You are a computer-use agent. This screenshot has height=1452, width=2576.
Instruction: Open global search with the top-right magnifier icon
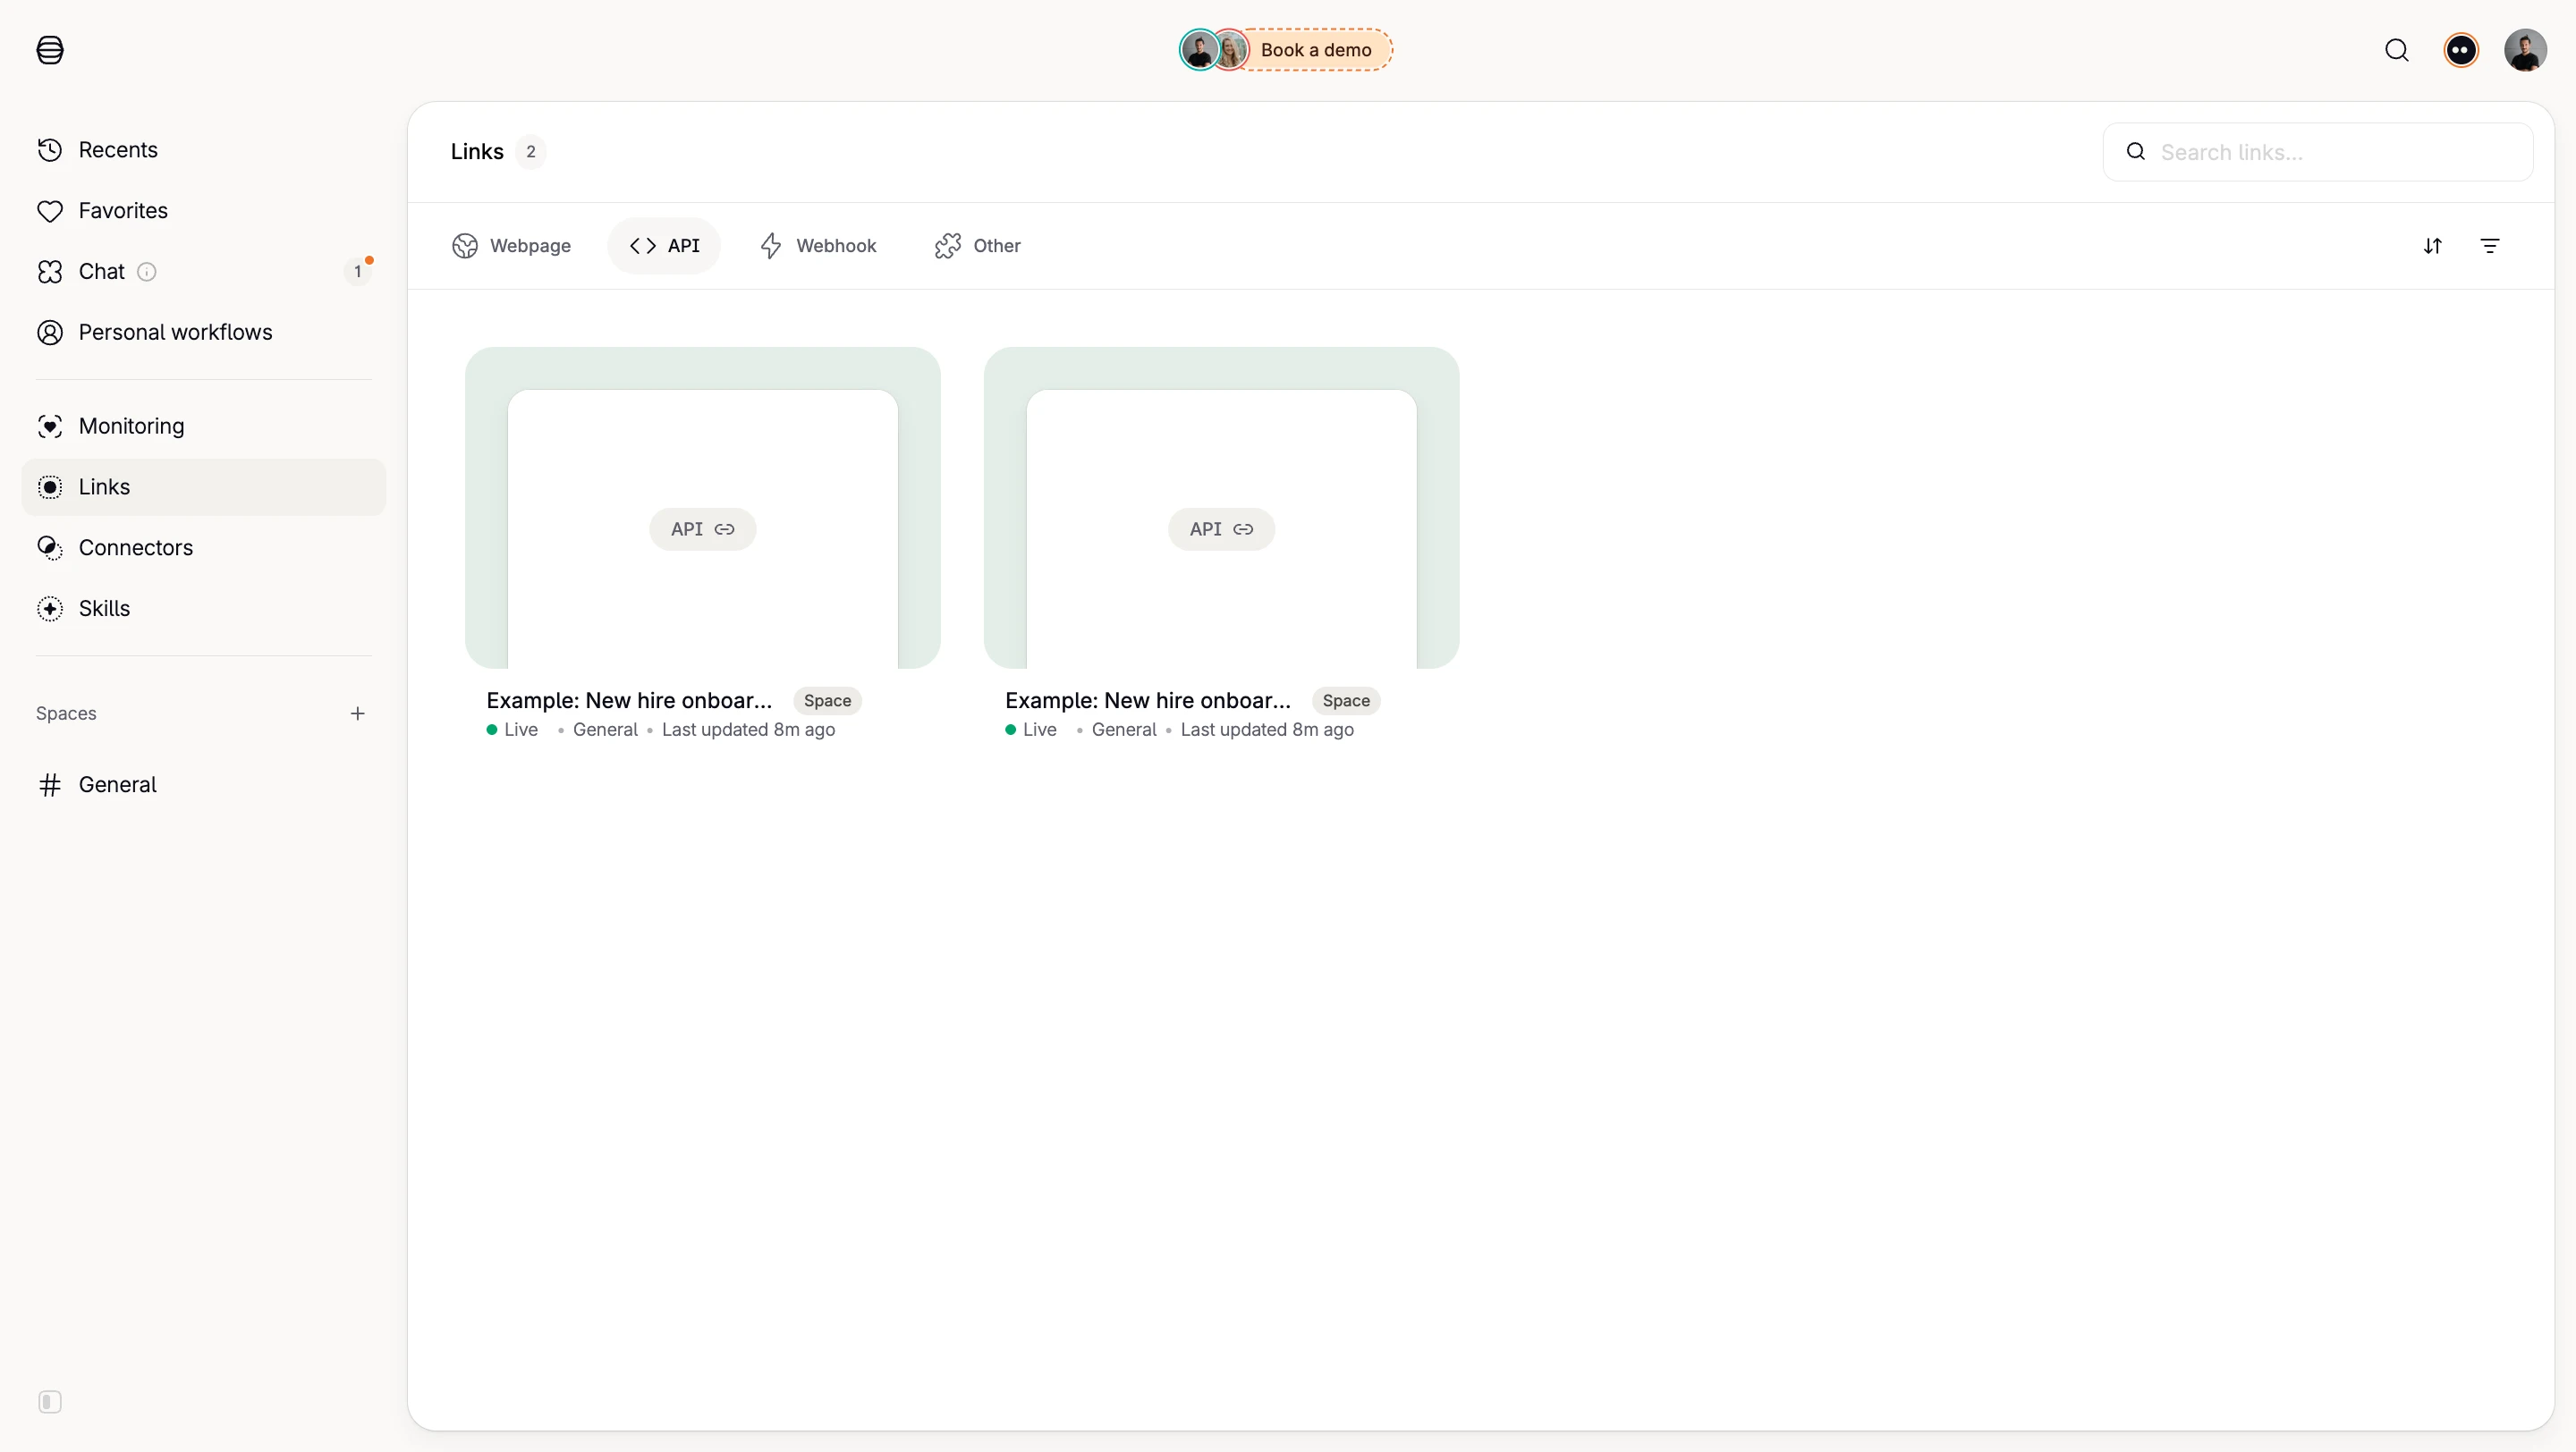tap(2397, 50)
